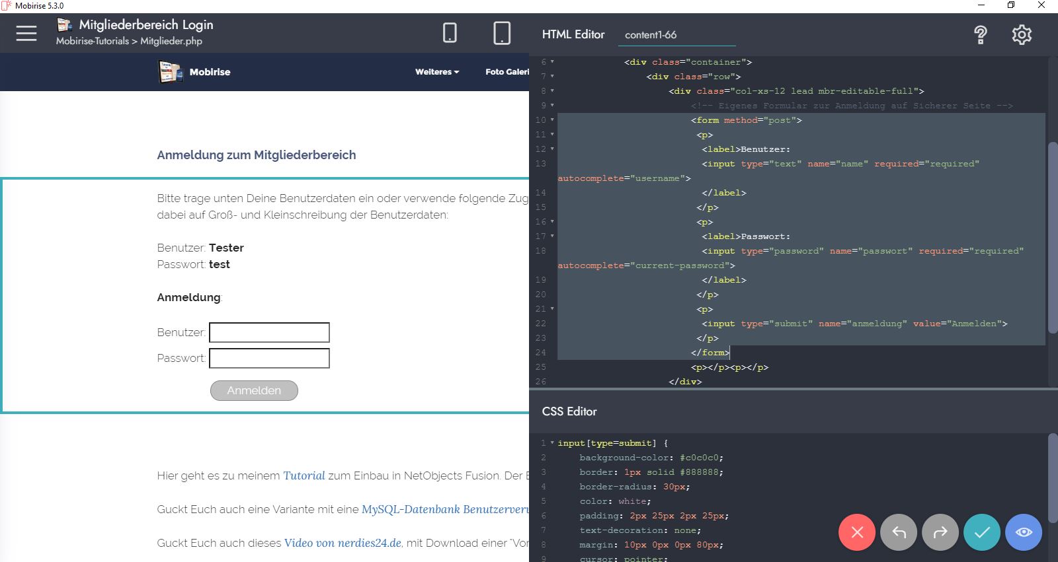Click into the Passwort input field
Screen dimensions: 1058x562
point(269,359)
